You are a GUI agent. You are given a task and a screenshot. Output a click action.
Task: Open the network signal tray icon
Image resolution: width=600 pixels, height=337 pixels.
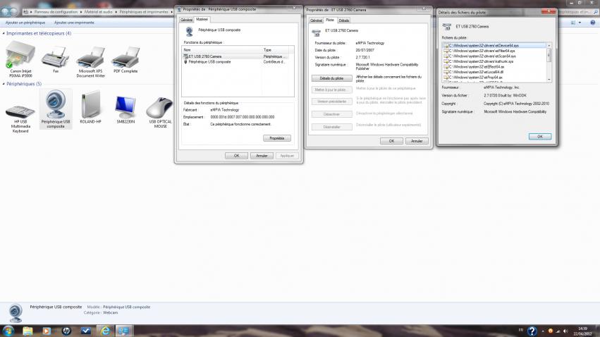coord(558,331)
